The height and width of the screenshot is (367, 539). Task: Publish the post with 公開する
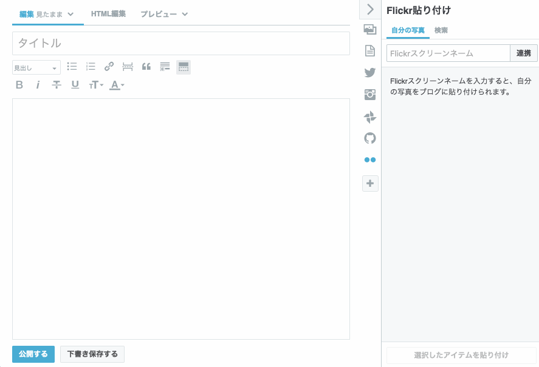pos(33,354)
